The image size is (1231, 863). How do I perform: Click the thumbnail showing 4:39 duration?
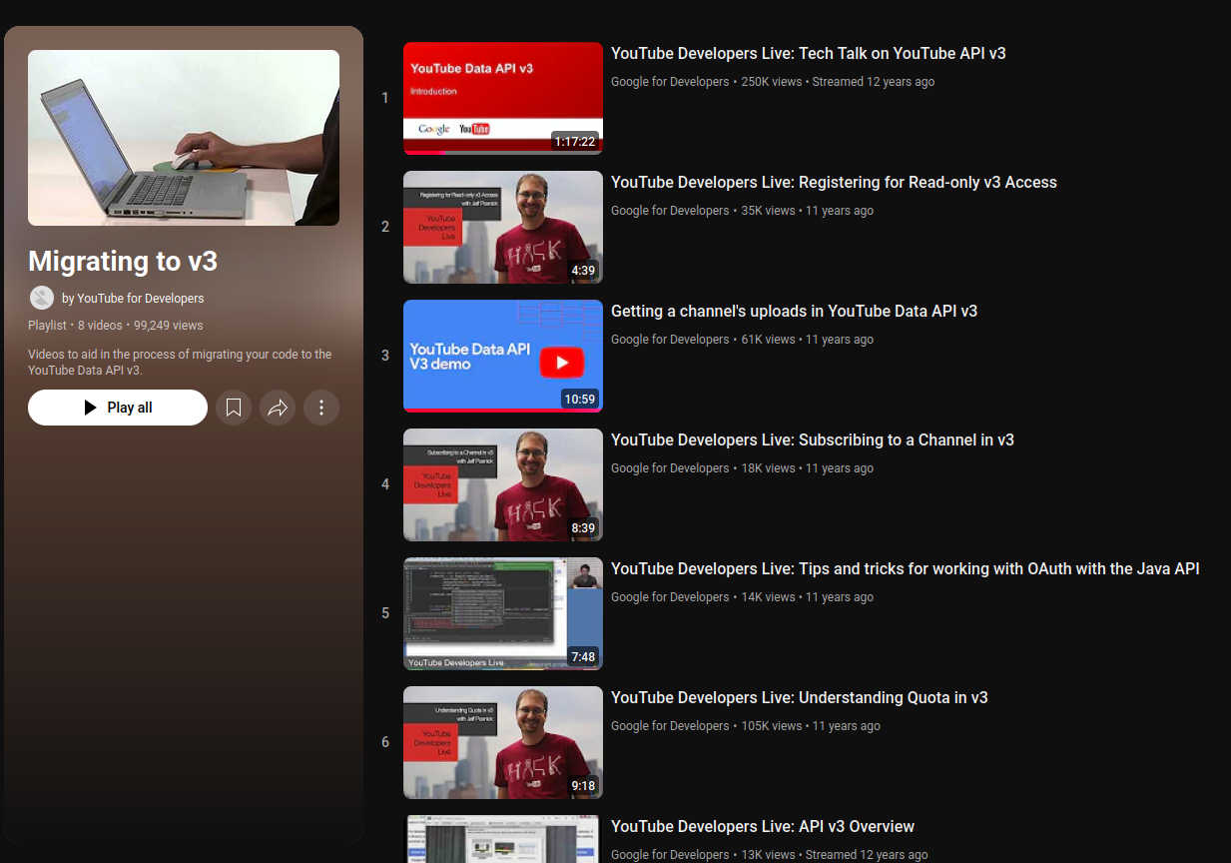pos(503,227)
